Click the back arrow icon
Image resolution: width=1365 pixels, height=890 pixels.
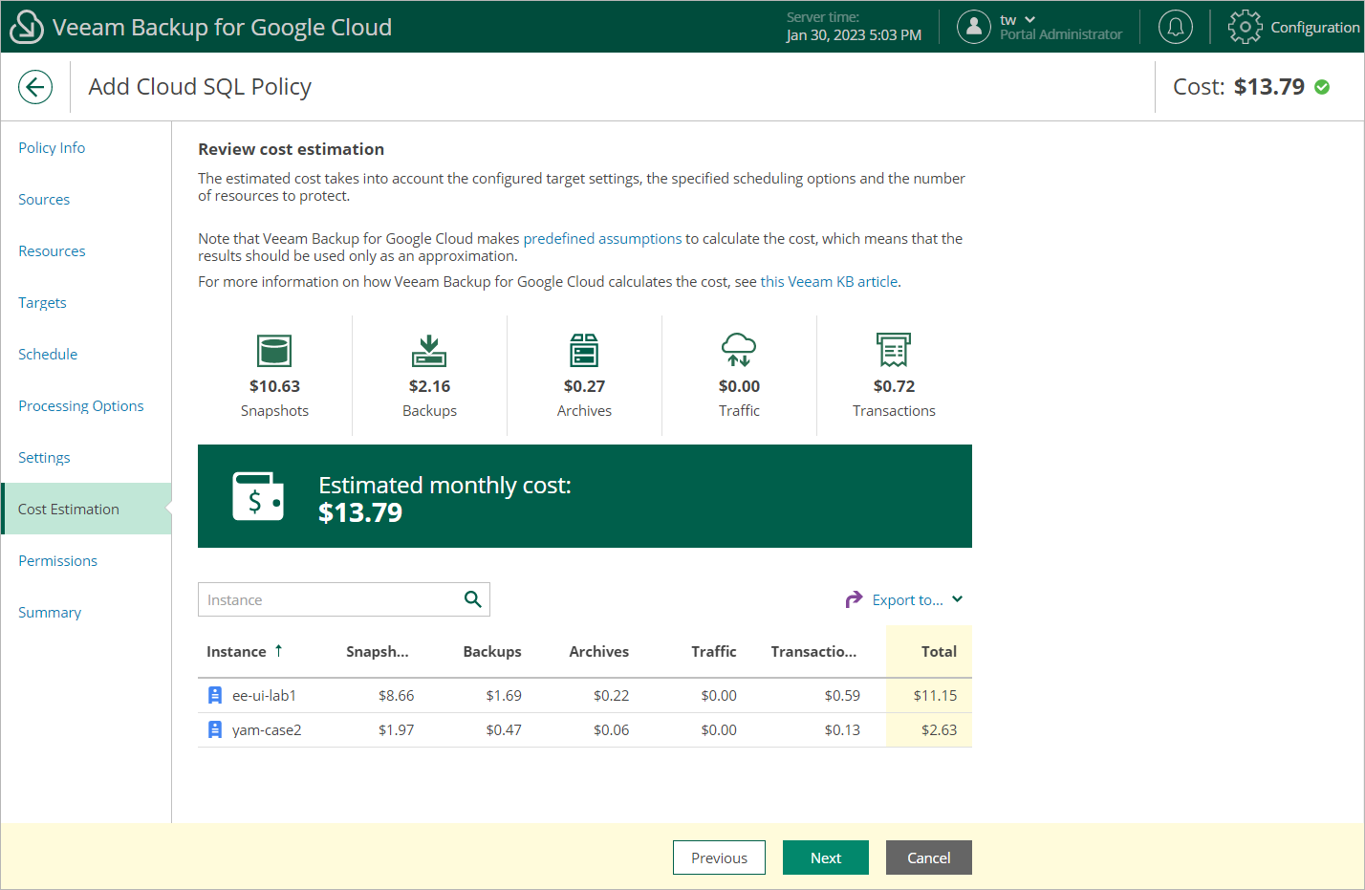point(35,87)
